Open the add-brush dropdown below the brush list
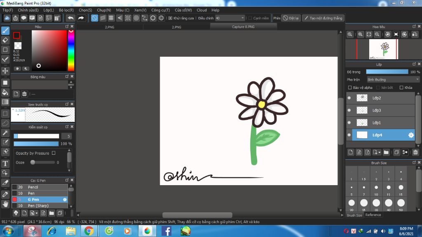 pos(34,213)
